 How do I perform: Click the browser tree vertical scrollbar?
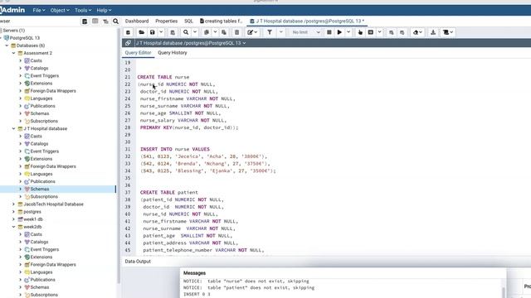pyautogui.click(x=119, y=156)
